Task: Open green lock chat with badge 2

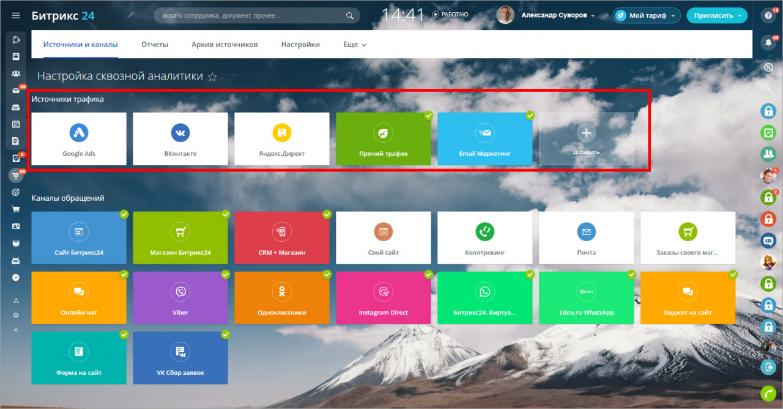Action: [x=768, y=197]
